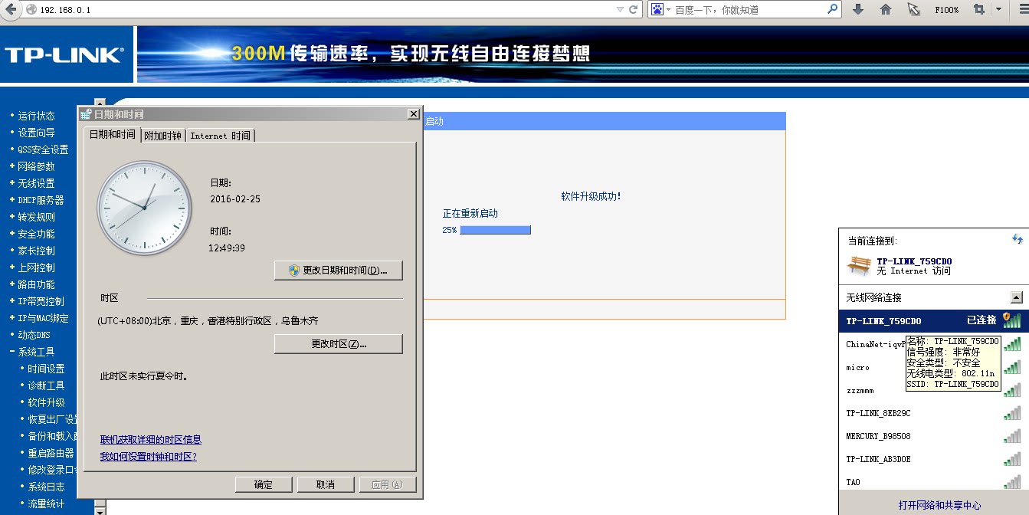This screenshot has height=515, width=1029.
Task: Open 家长控制 in router menu
Action: click(36, 251)
